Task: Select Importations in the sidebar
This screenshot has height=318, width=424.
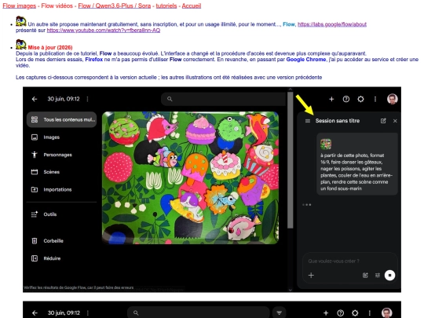Action: tap(51, 189)
